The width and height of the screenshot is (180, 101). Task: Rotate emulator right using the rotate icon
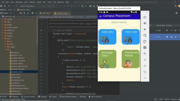pos(145,42)
